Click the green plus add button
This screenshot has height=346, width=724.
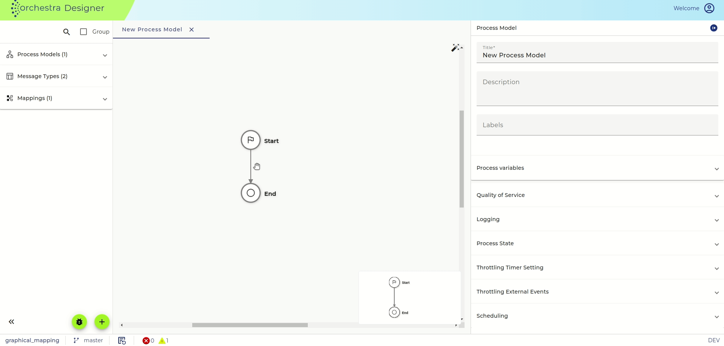[102, 322]
